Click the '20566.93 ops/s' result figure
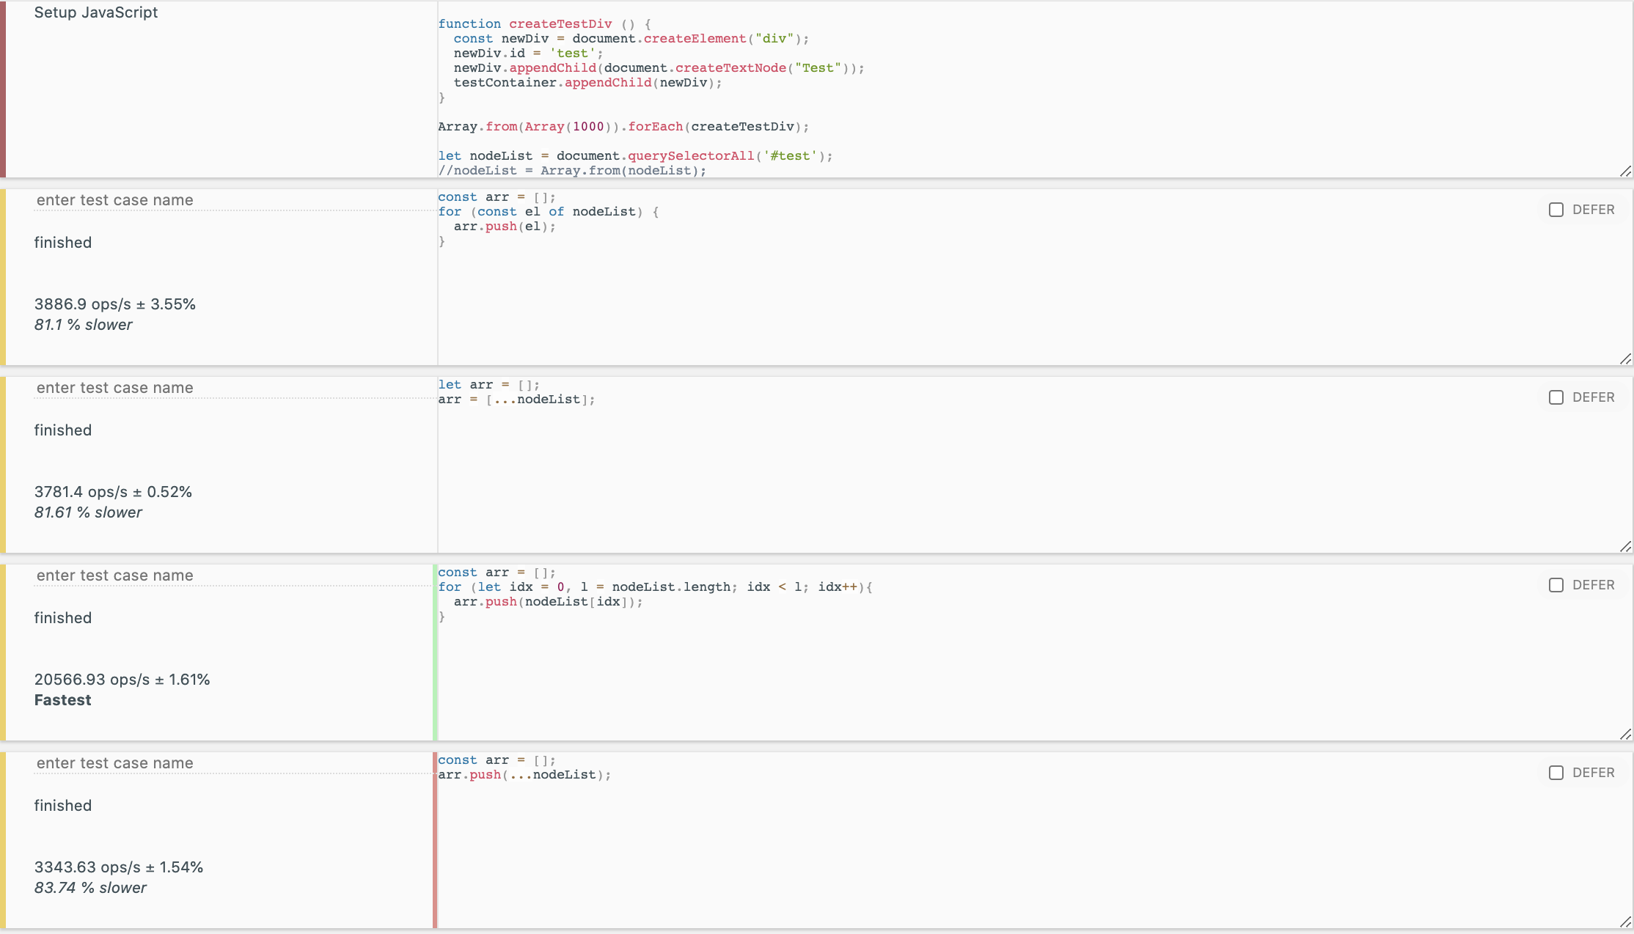Screen dimensions: 1634x934 [122, 679]
